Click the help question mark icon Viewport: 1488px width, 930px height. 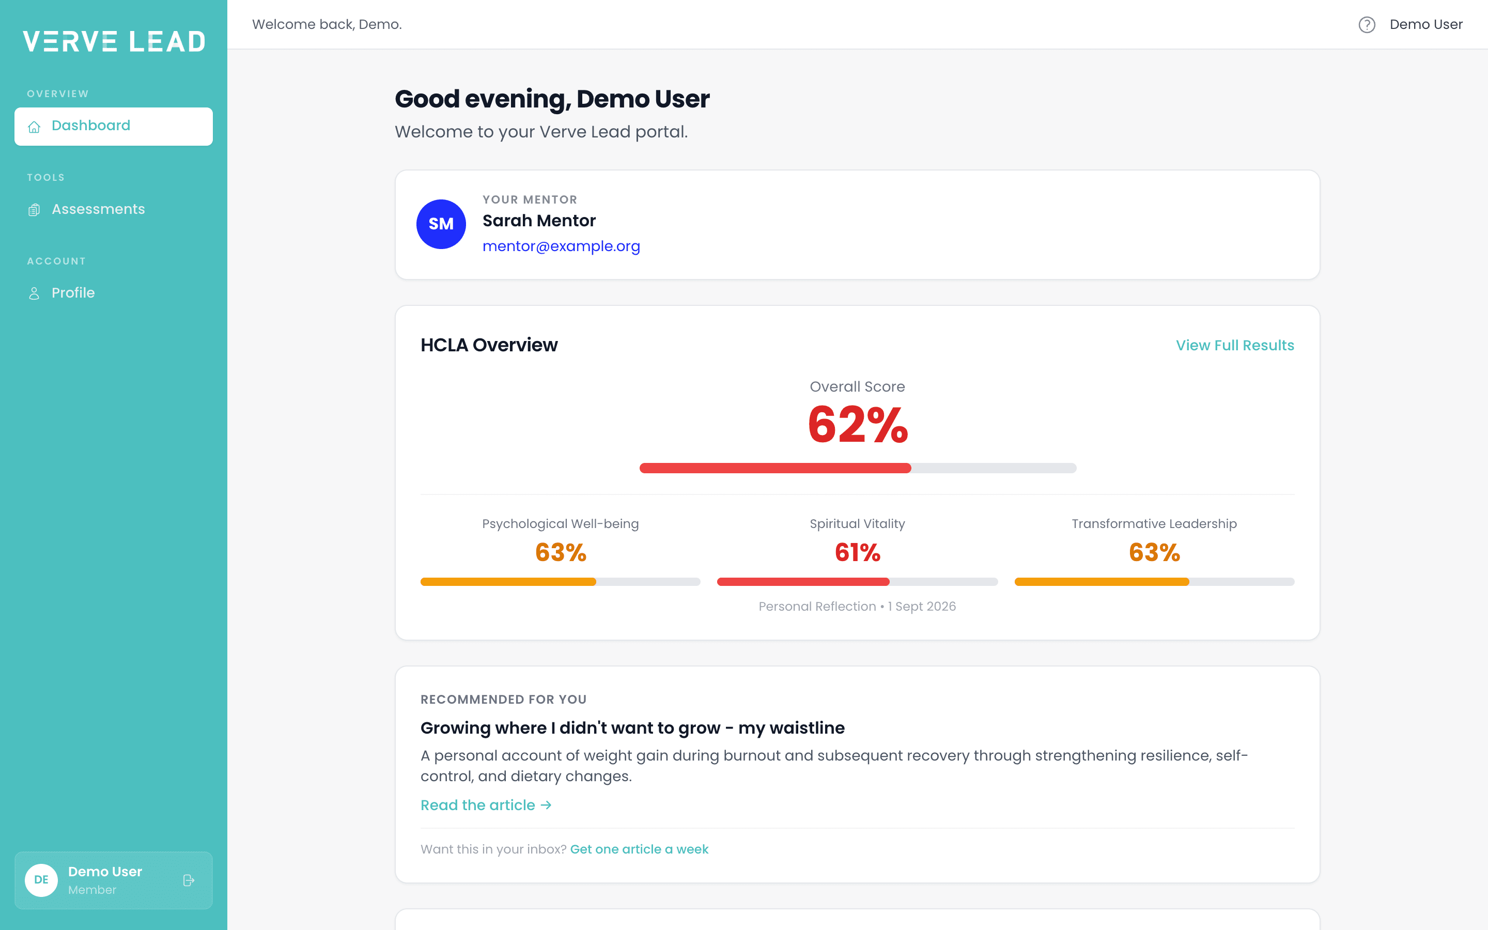[1366, 25]
